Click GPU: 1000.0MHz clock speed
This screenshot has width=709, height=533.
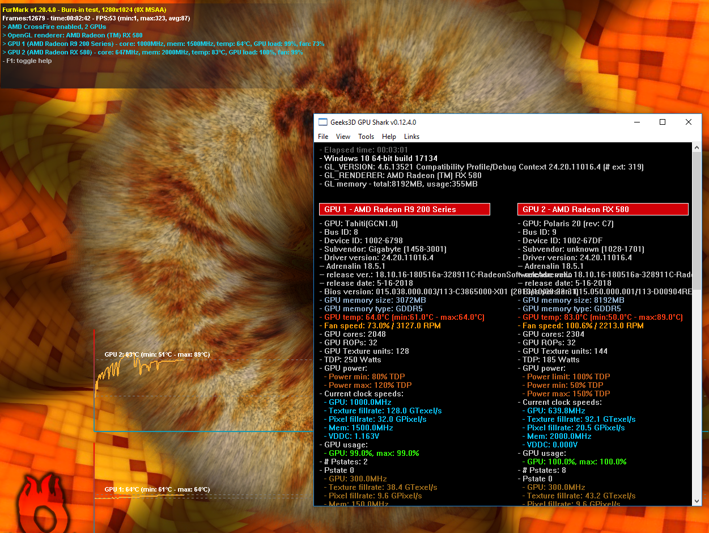pyautogui.click(x=358, y=402)
